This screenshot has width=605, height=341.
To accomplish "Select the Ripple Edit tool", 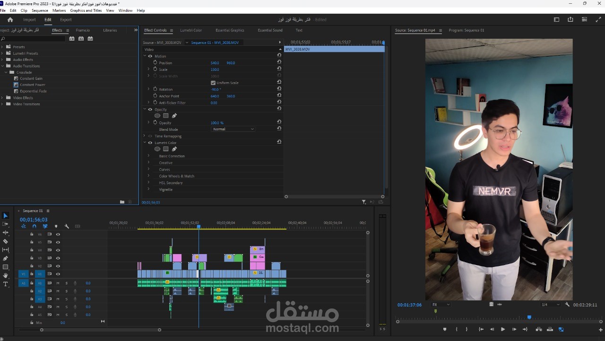I will click(6, 232).
